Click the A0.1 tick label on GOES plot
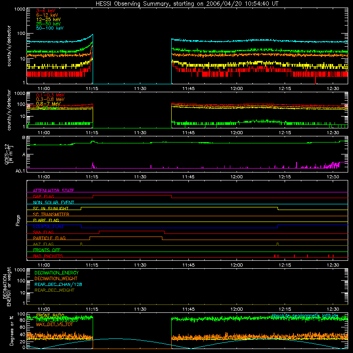 20,171
